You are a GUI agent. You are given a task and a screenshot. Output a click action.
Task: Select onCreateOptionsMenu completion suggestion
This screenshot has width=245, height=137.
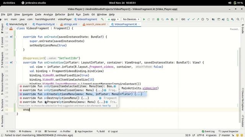83,94
